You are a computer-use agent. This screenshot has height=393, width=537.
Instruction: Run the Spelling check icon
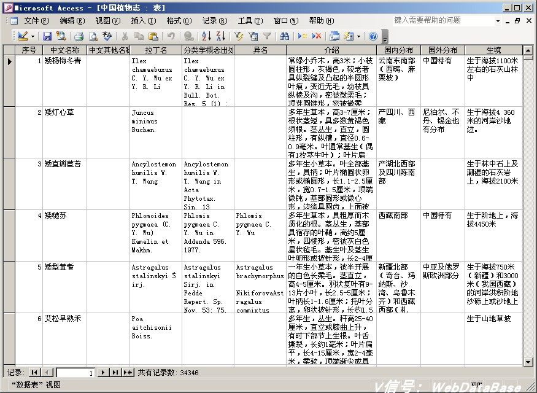pyautogui.click(x=107, y=36)
